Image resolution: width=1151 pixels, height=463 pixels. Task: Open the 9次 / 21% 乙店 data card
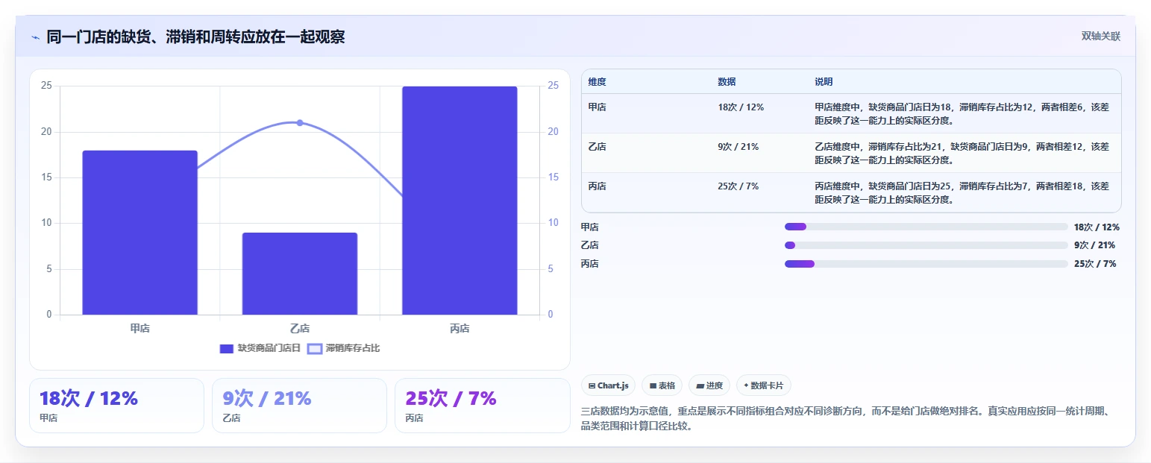[x=299, y=406]
